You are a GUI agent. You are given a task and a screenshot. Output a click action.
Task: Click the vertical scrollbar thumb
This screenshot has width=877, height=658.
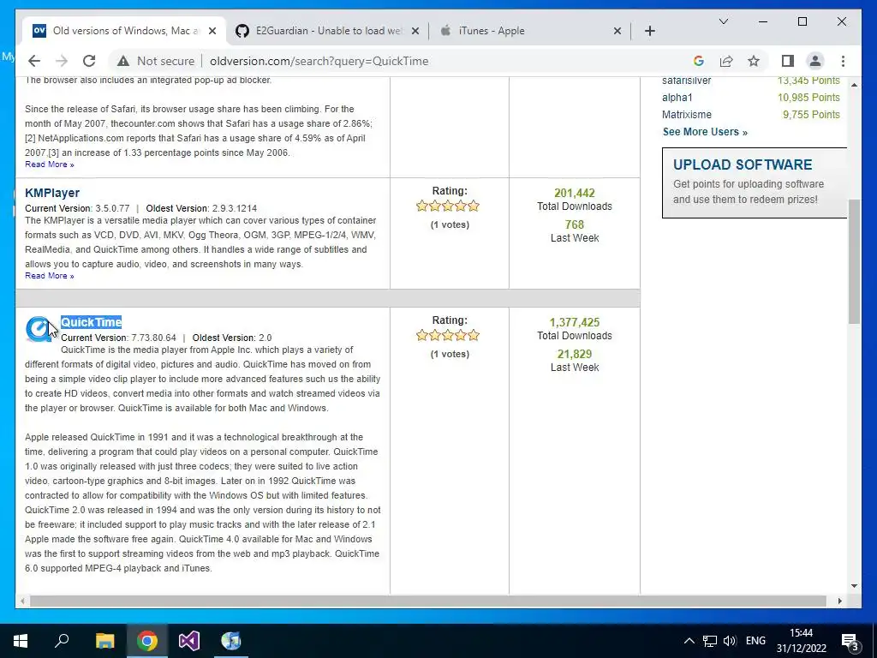(x=854, y=260)
